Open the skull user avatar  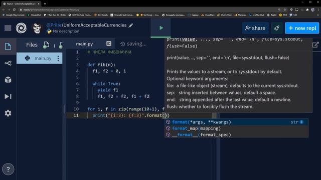(x=37, y=28)
